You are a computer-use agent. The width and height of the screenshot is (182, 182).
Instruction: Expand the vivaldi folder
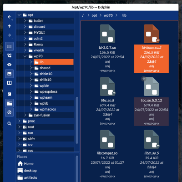pos(25,50)
